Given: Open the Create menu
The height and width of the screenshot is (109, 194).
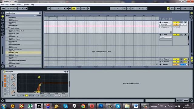Looking at the screenshot, I should 13,5.
